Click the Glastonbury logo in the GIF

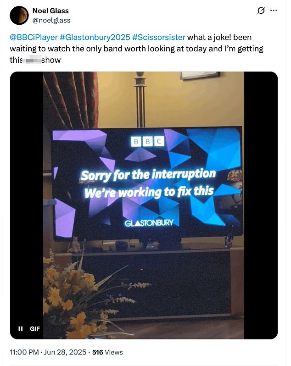tap(149, 223)
